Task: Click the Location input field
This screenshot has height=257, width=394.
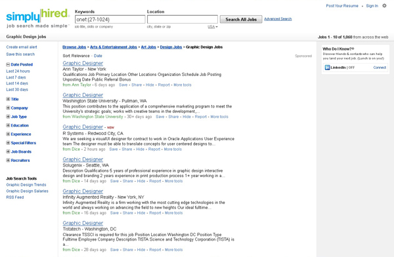Action: tap(182, 19)
